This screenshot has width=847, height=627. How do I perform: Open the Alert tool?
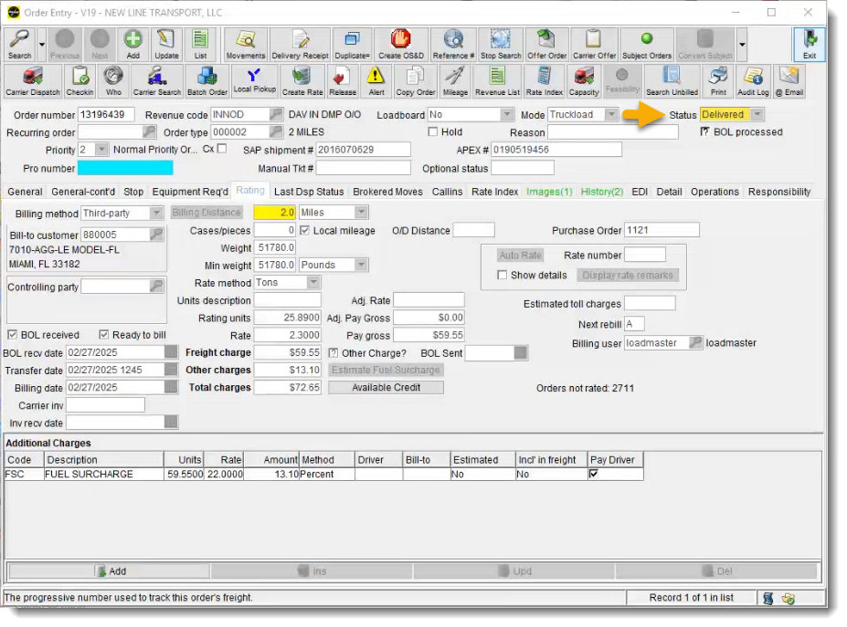click(x=376, y=81)
